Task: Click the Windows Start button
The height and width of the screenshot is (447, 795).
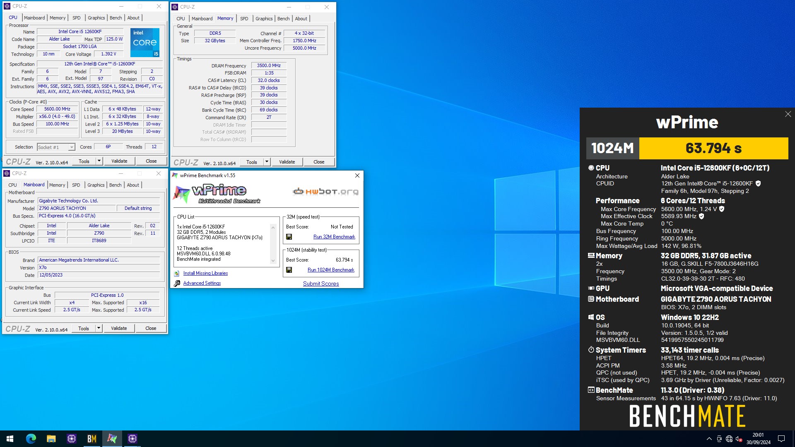Action: pyautogui.click(x=10, y=439)
